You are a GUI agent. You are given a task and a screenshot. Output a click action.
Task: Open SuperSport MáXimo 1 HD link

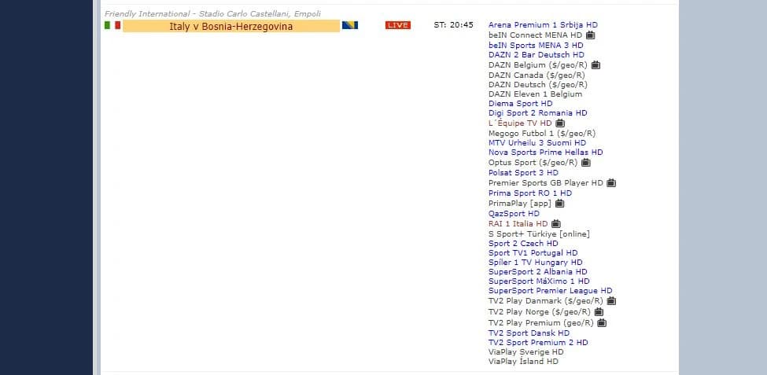tap(539, 281)
